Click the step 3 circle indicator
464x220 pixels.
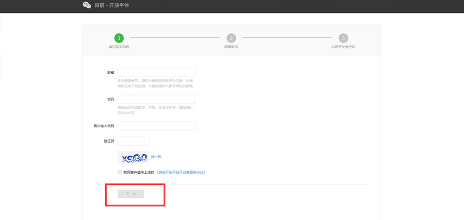pos(343,38)
